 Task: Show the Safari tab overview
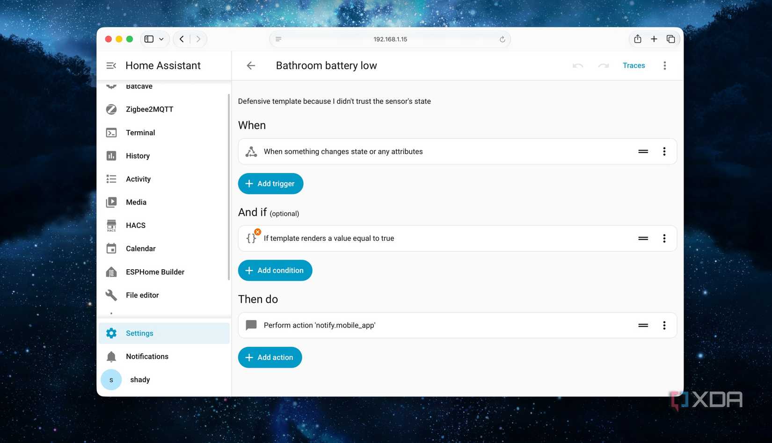(x=670, y=39)
